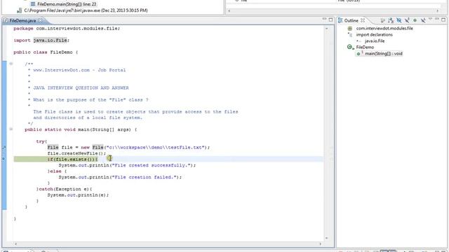Click editor vertical scrollbar down arrow
This screenshot has height=252, width=449.
click(x=326, y=238)
